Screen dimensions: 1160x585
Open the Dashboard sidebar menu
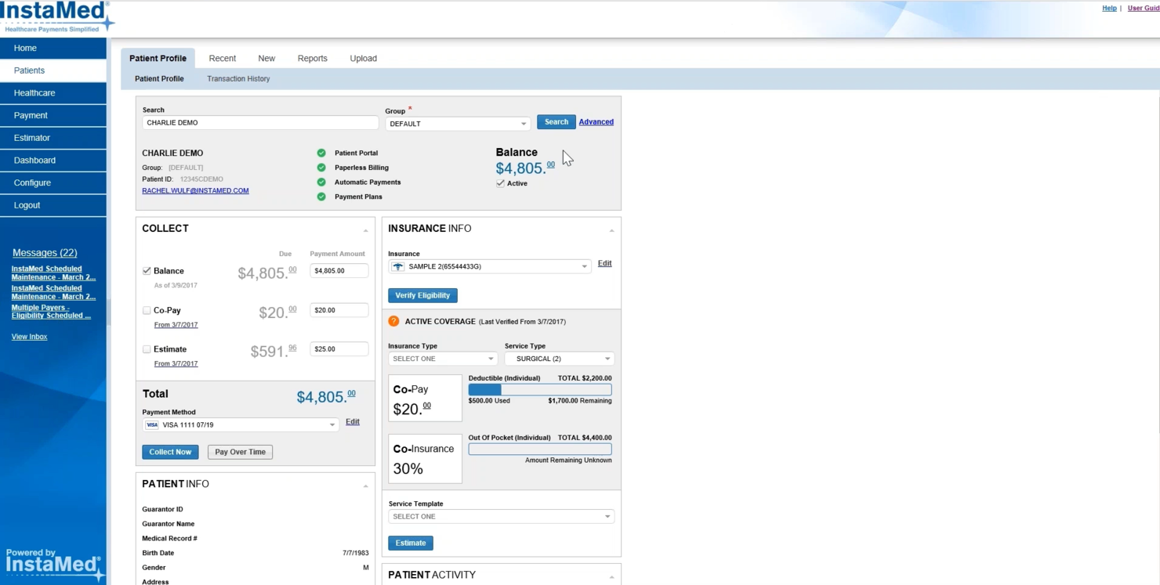coord(53,161)
